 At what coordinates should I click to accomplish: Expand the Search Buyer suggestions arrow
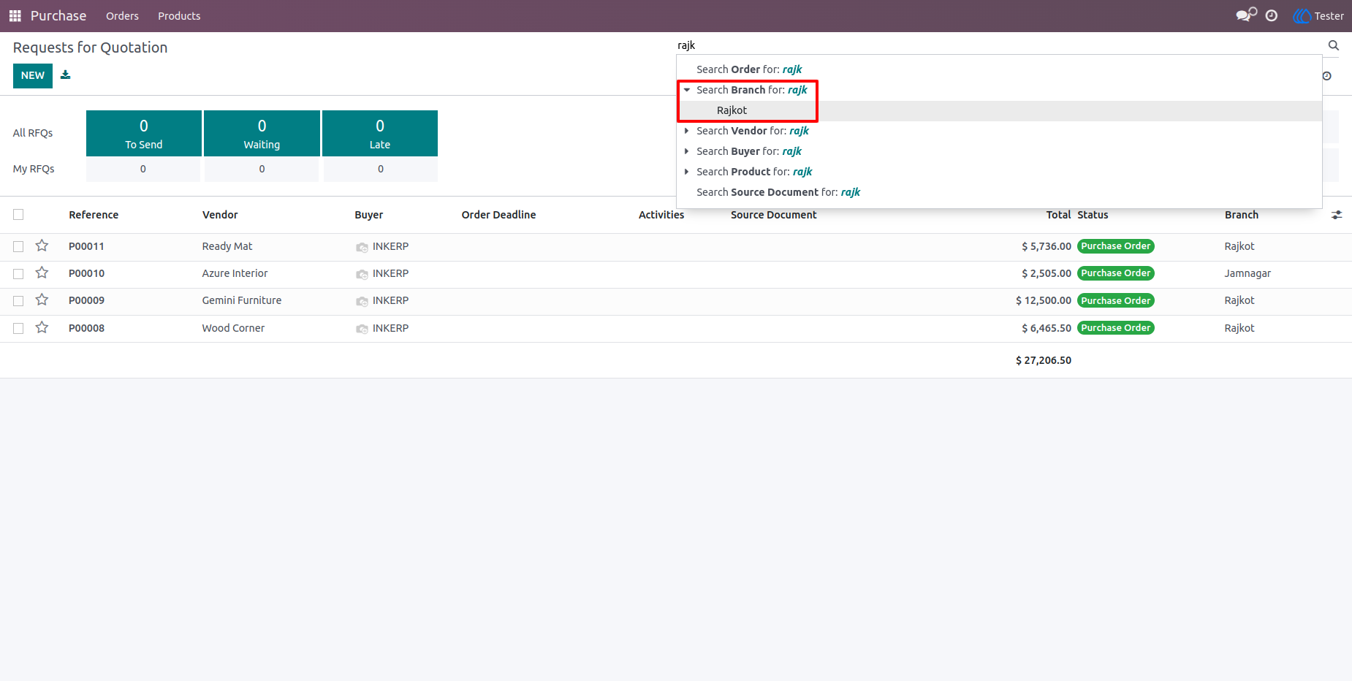coord(687,151)
